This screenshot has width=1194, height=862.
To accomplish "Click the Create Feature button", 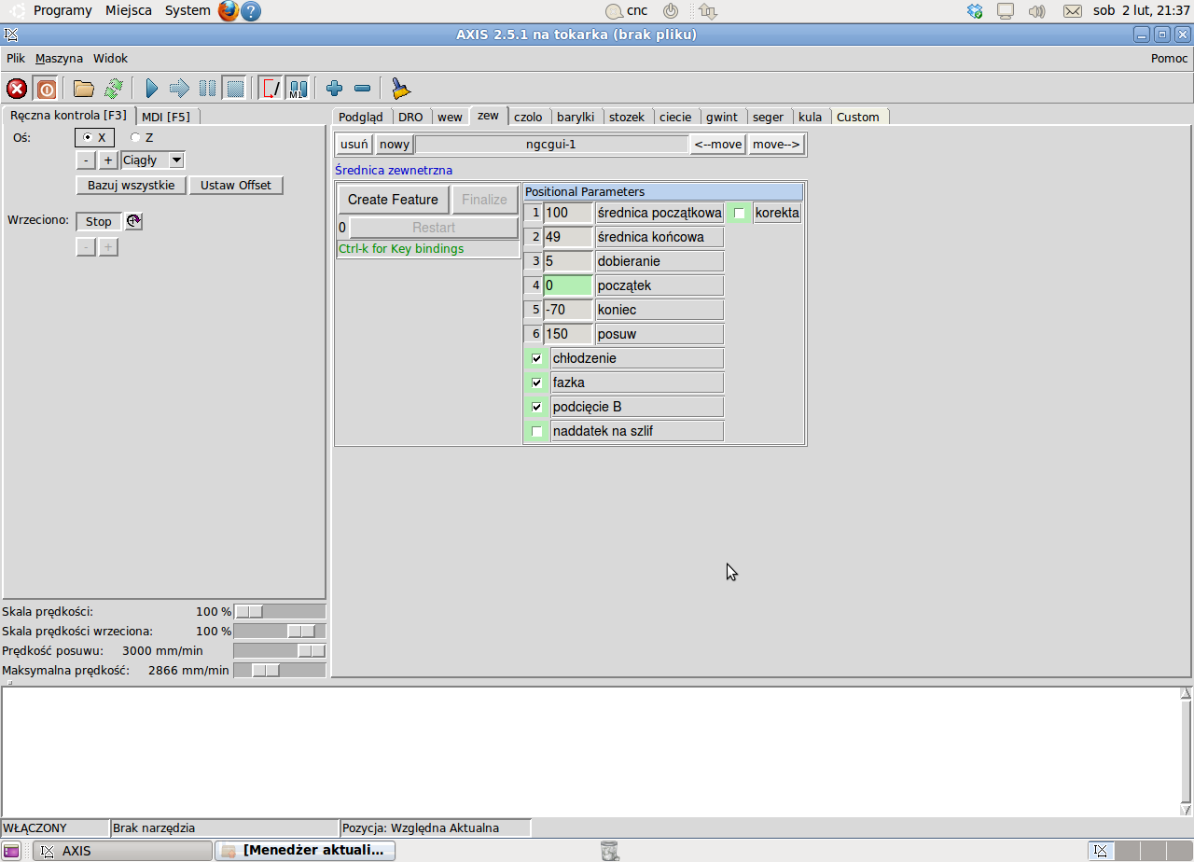I will pyautogui.click(x=393, y=200).
